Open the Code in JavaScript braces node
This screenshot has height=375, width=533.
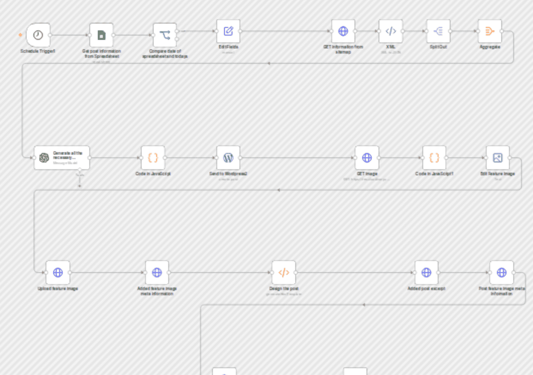click(153, 158)
